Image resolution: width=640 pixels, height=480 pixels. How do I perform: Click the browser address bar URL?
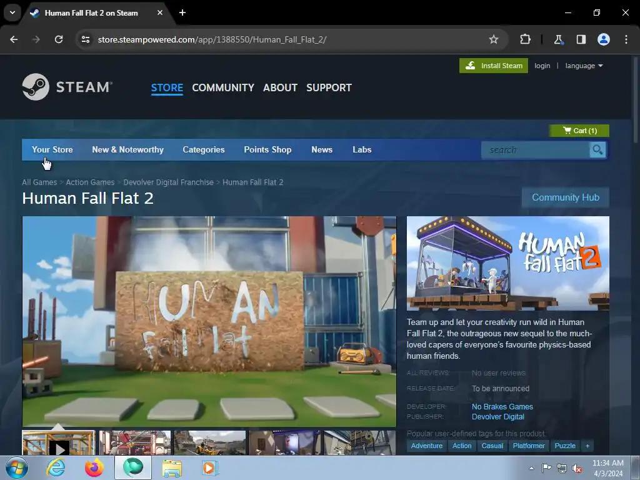point(212,39)
